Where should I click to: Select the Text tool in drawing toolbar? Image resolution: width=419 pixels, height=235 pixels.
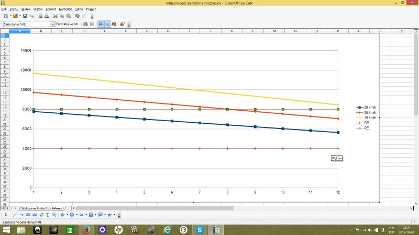[48, 215]
